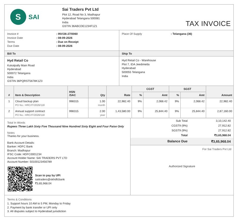Click the 'CGST' column group header

click(150, 89)
